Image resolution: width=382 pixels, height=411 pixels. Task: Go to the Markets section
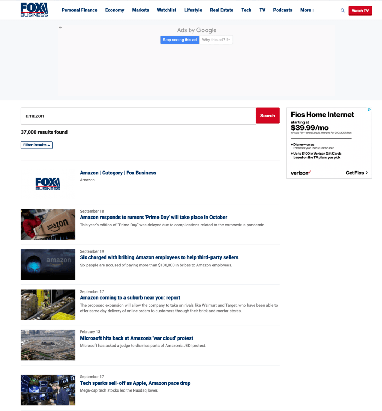[x=140, y=10]
